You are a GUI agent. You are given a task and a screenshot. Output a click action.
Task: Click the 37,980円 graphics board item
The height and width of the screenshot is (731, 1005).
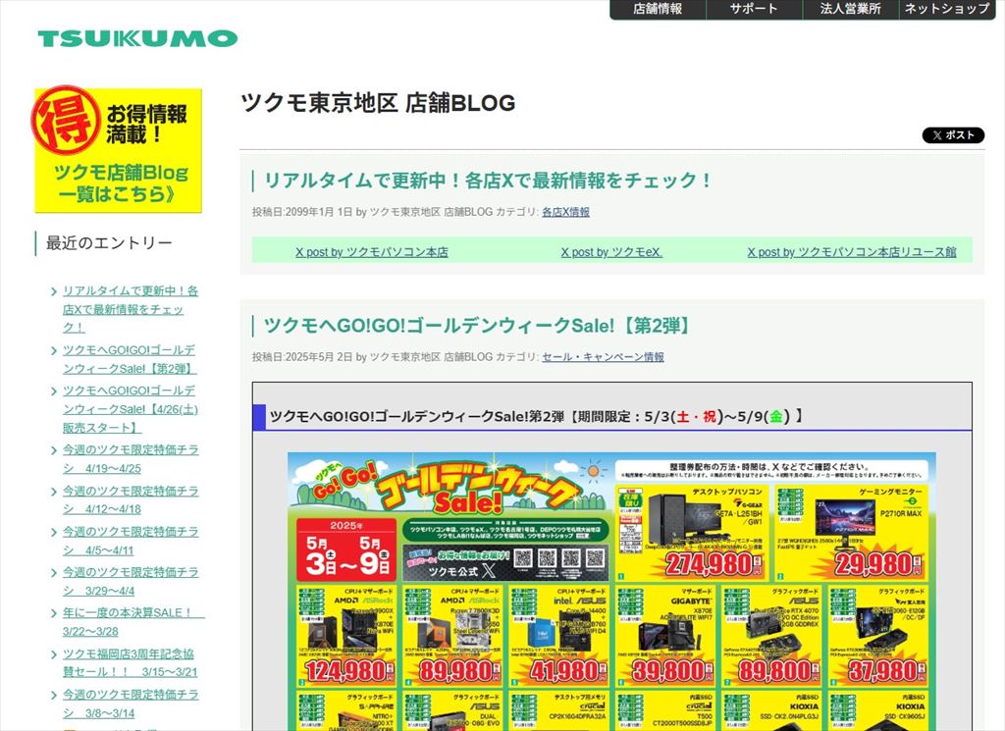coord(878,635)
